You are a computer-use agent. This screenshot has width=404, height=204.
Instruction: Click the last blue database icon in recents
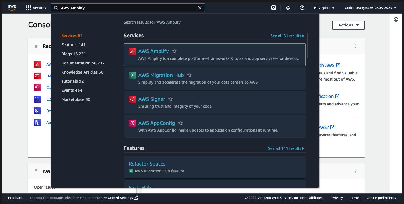click(37, 123)
